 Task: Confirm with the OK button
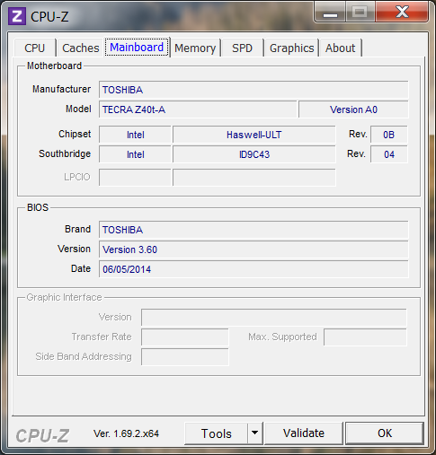point(385,433)
